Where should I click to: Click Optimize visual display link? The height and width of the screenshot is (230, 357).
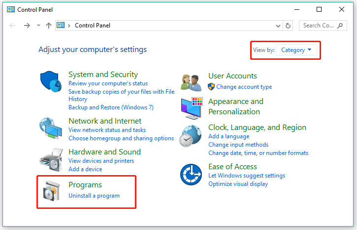pos(238,184)
